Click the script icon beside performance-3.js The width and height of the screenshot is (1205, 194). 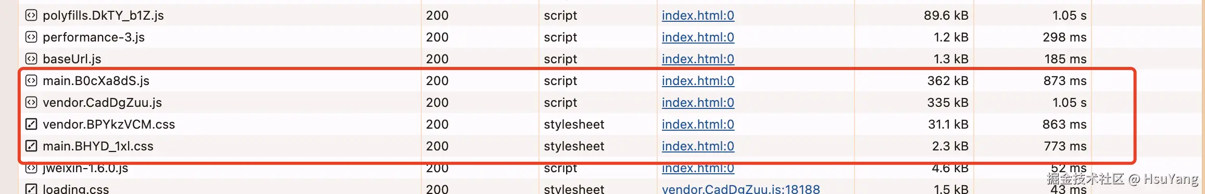[31, 37]
